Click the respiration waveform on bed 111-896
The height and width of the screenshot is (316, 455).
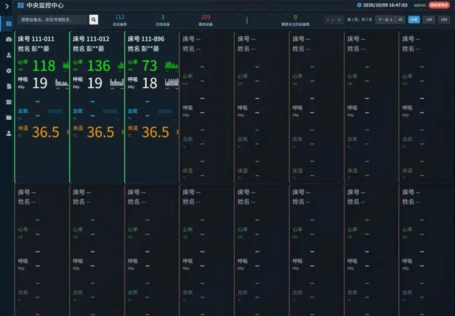coord(172,83)
